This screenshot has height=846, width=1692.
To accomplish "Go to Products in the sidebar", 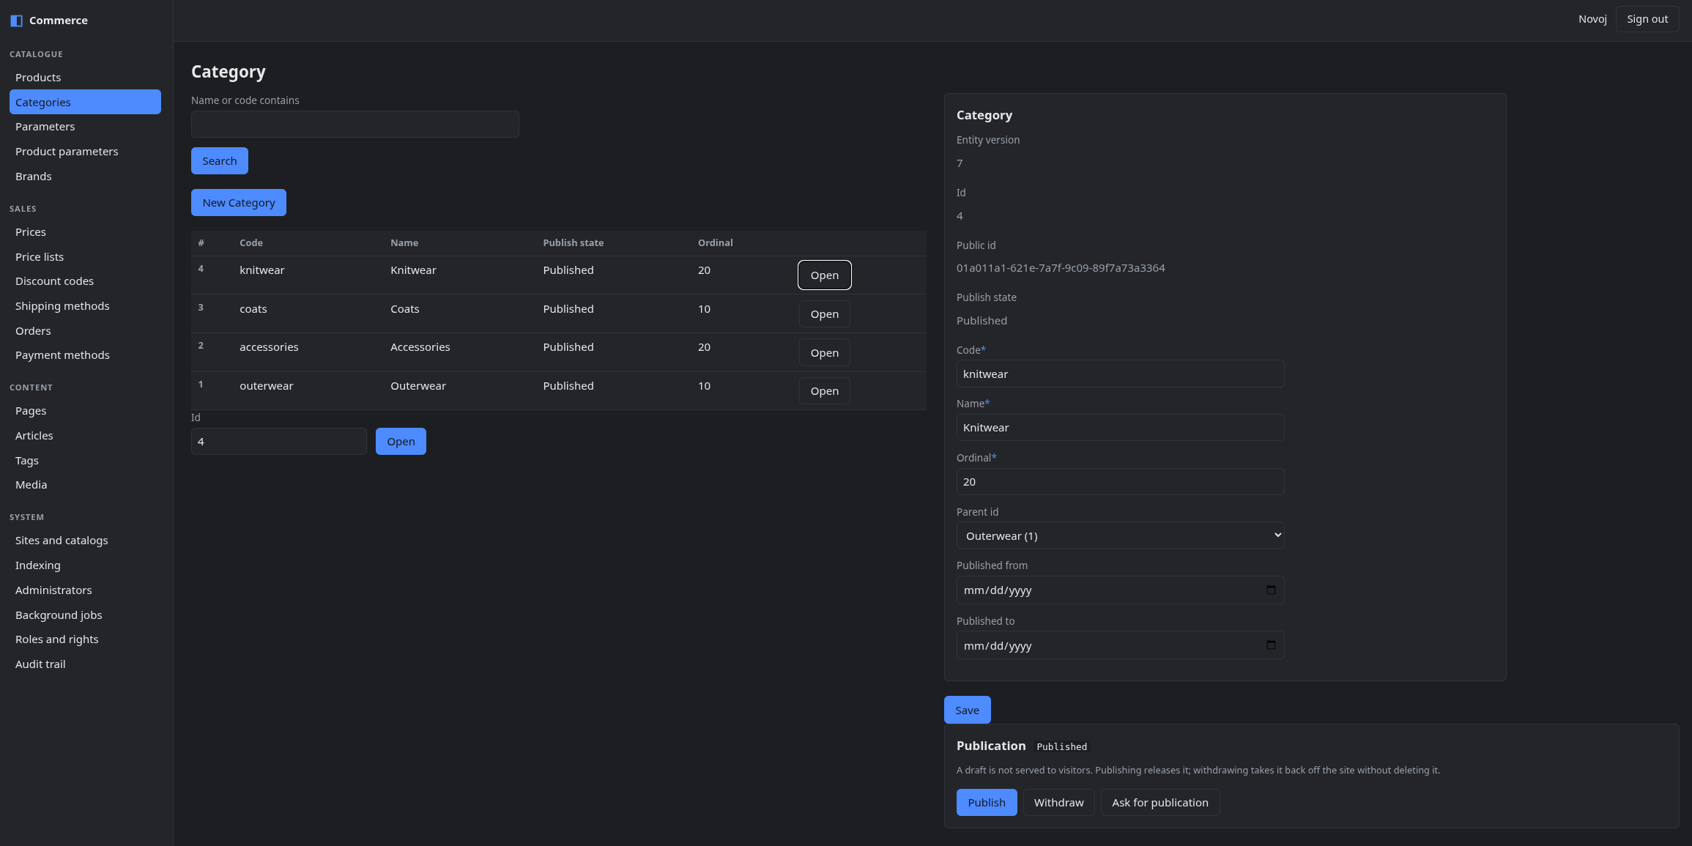I will (85, 77).
